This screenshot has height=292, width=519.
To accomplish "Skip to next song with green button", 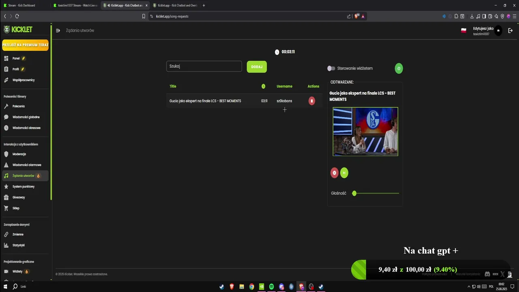I will point(344,173).
